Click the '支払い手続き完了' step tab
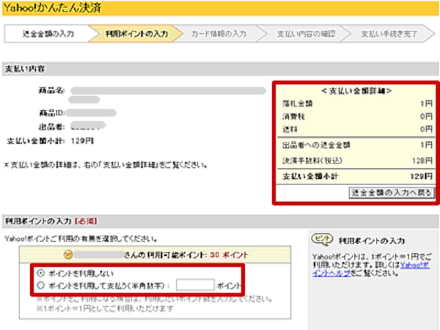 pyautogui.click(x=389, y=34)
